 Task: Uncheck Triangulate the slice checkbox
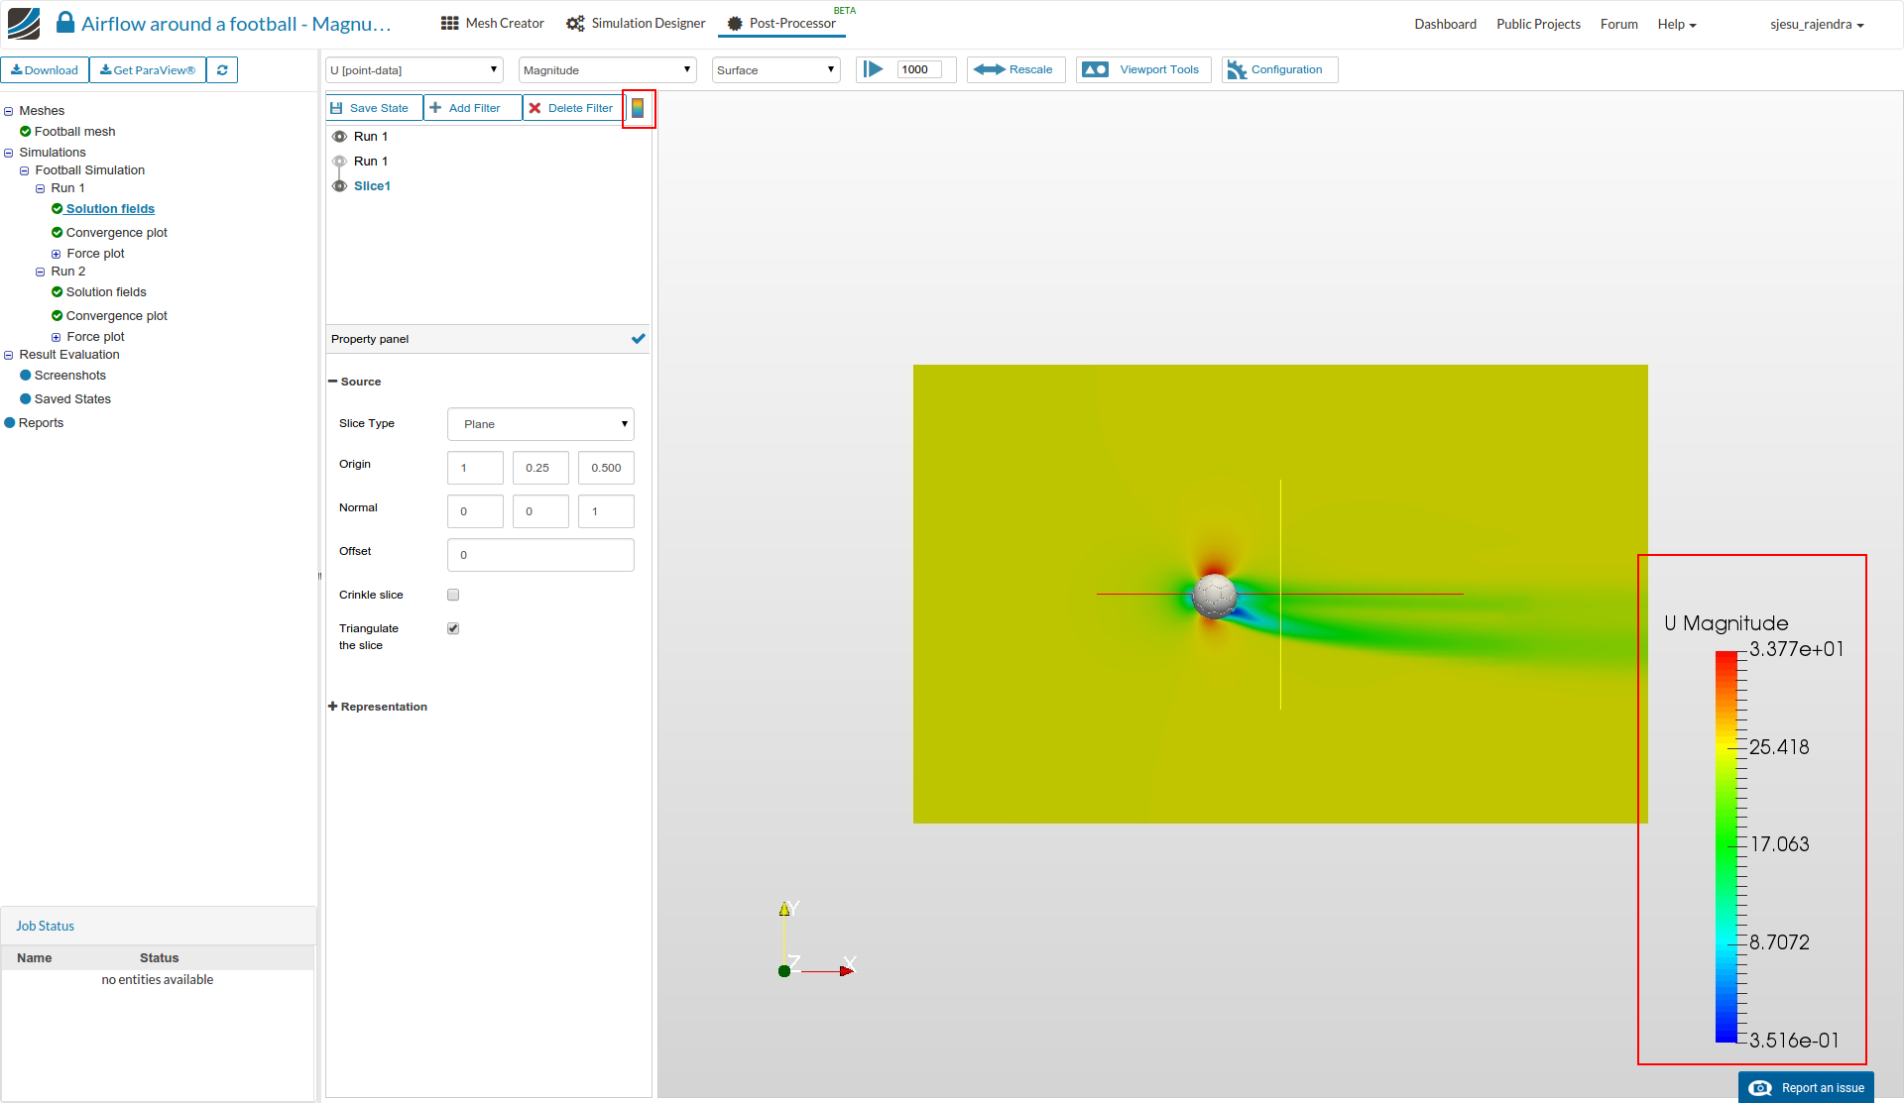453,628
